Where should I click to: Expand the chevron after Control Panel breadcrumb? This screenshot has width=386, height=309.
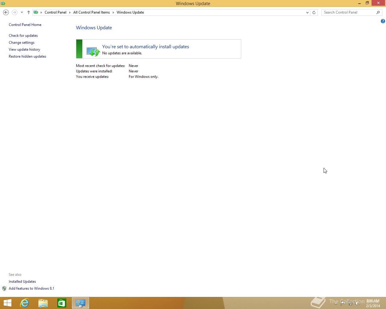(70, 12)
